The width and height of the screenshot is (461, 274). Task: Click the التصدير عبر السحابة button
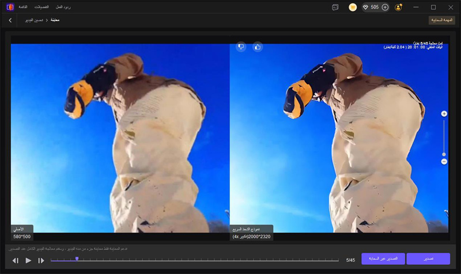[383, 259]
